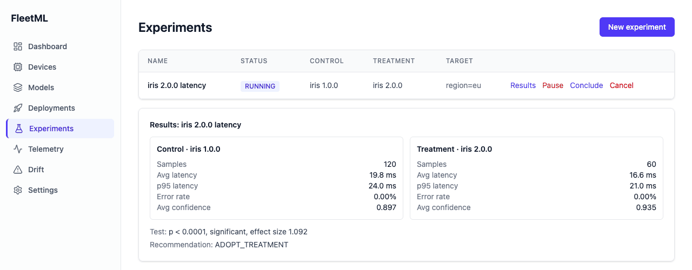Viewport: 692px width, 270px height.
Task: Click the experiment name iris 2.0.0 latency
Action: tap(177, 85)
